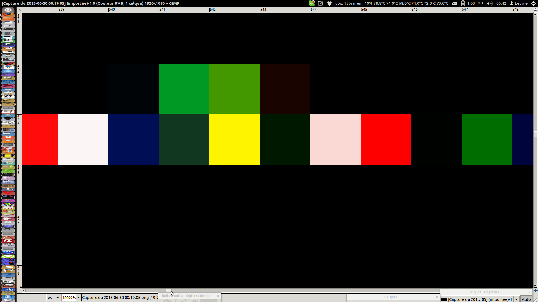Screen dimensions: 538x302
Task: Open the Wi-Fi network indicator
Action: click(481, 3)
